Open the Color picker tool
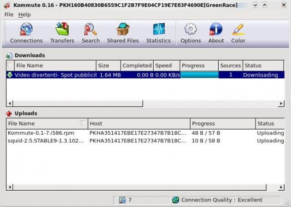Screen dimensions: 291x207 [238, 30]
